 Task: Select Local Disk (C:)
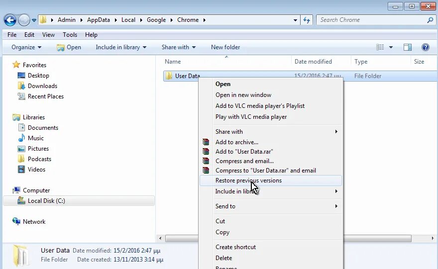pos(78,201)
